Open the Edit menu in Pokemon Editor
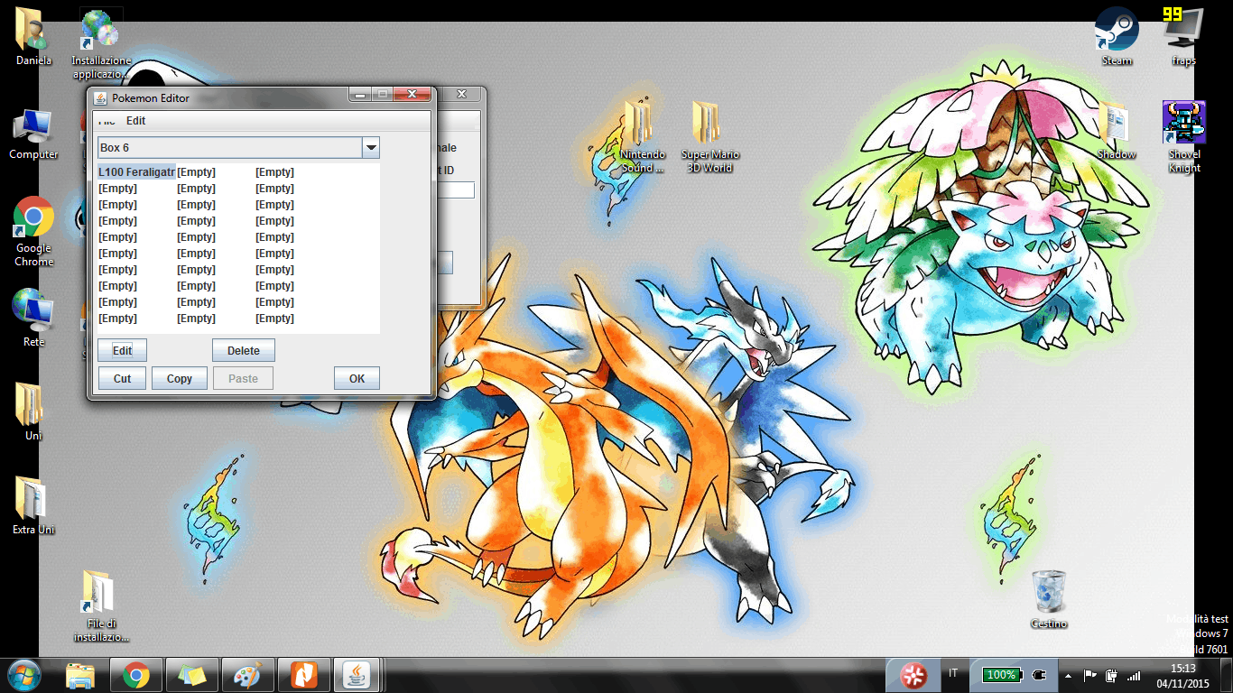Image resolution: width=1233 pixels, height=693 pixels. click(x=135, y=121)
